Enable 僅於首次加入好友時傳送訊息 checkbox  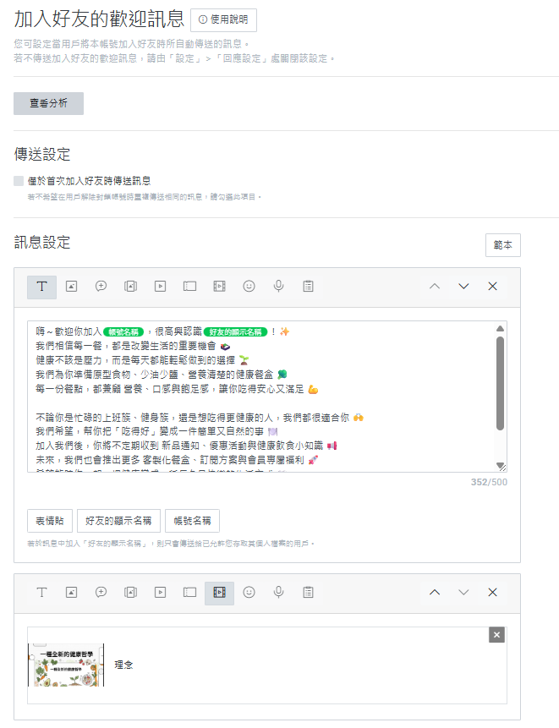pos(19,181)
